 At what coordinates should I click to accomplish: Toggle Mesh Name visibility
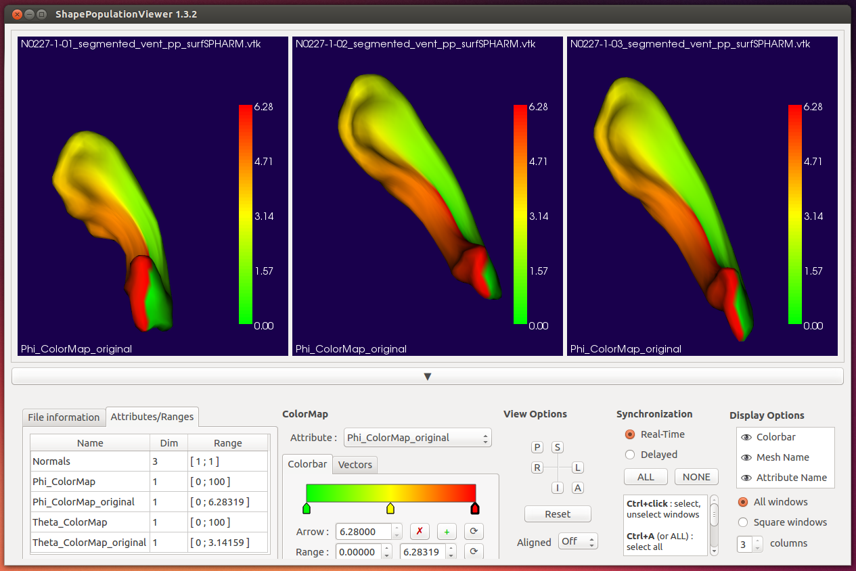[x=746, y=457]
